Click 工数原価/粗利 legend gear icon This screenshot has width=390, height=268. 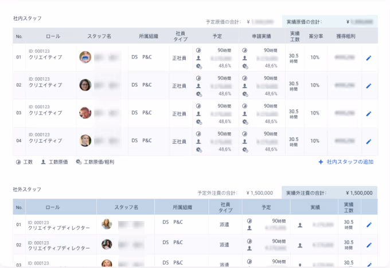pyautogui.click(x=79, y=162)
